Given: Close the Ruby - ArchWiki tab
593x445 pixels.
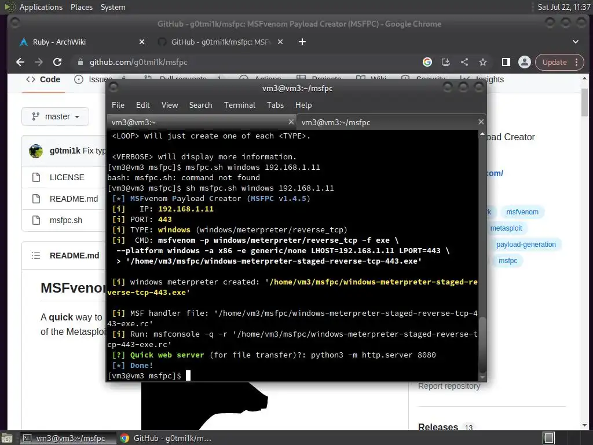Looking at the screenshot, I should pyautogui.click(x=142, y=42).
